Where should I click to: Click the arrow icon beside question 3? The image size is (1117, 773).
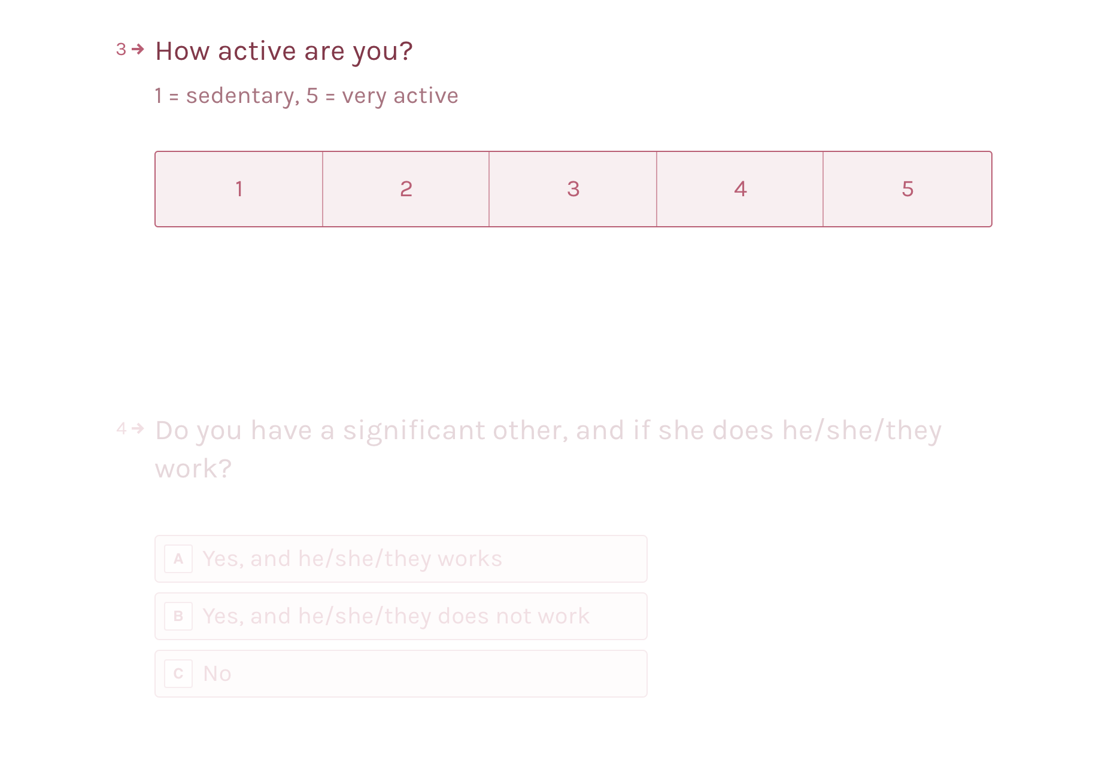pos(138,49)
